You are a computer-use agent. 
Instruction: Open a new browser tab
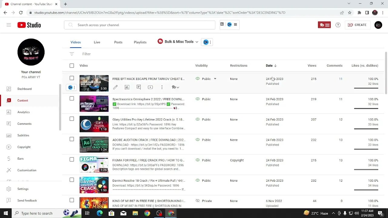(x=65, y=4)
